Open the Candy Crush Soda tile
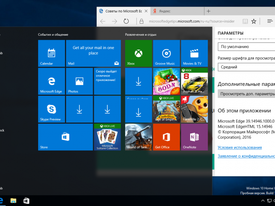 pyautogui.click(x=166, y=81)
